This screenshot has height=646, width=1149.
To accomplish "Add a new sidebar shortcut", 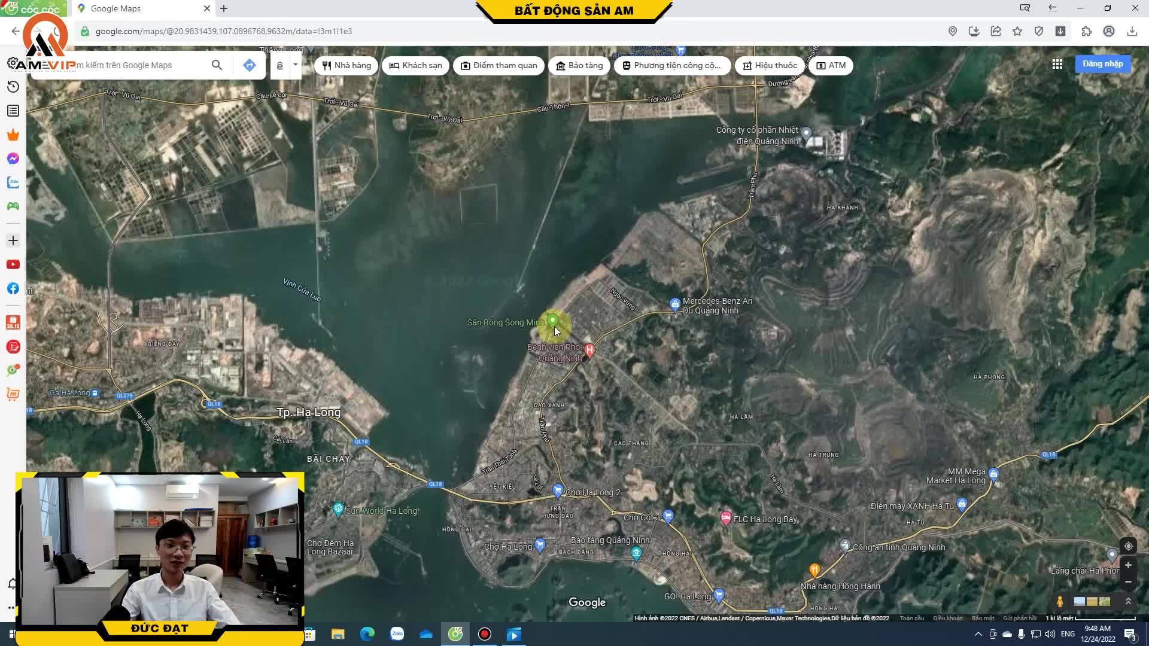I will [x=13, y=240].
